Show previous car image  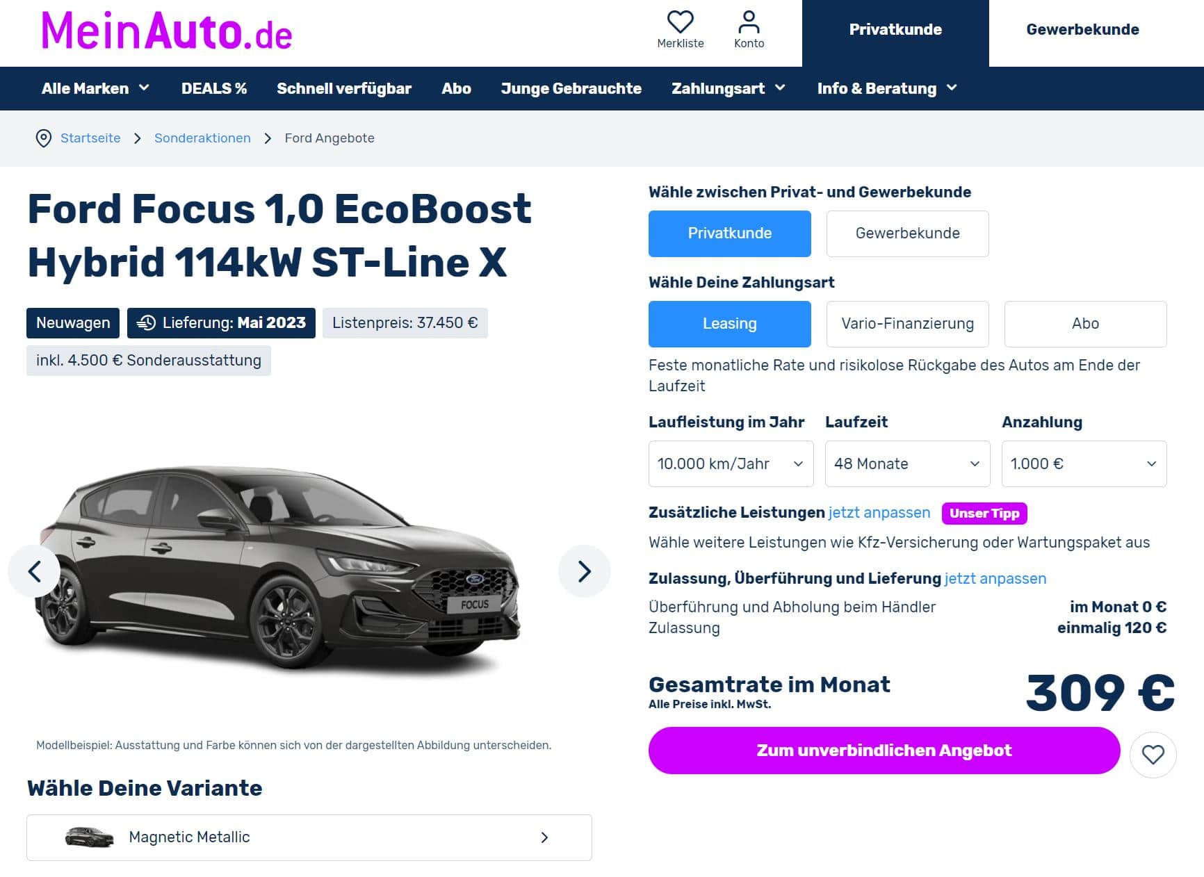pyautogui.click(x=34, y=571)
